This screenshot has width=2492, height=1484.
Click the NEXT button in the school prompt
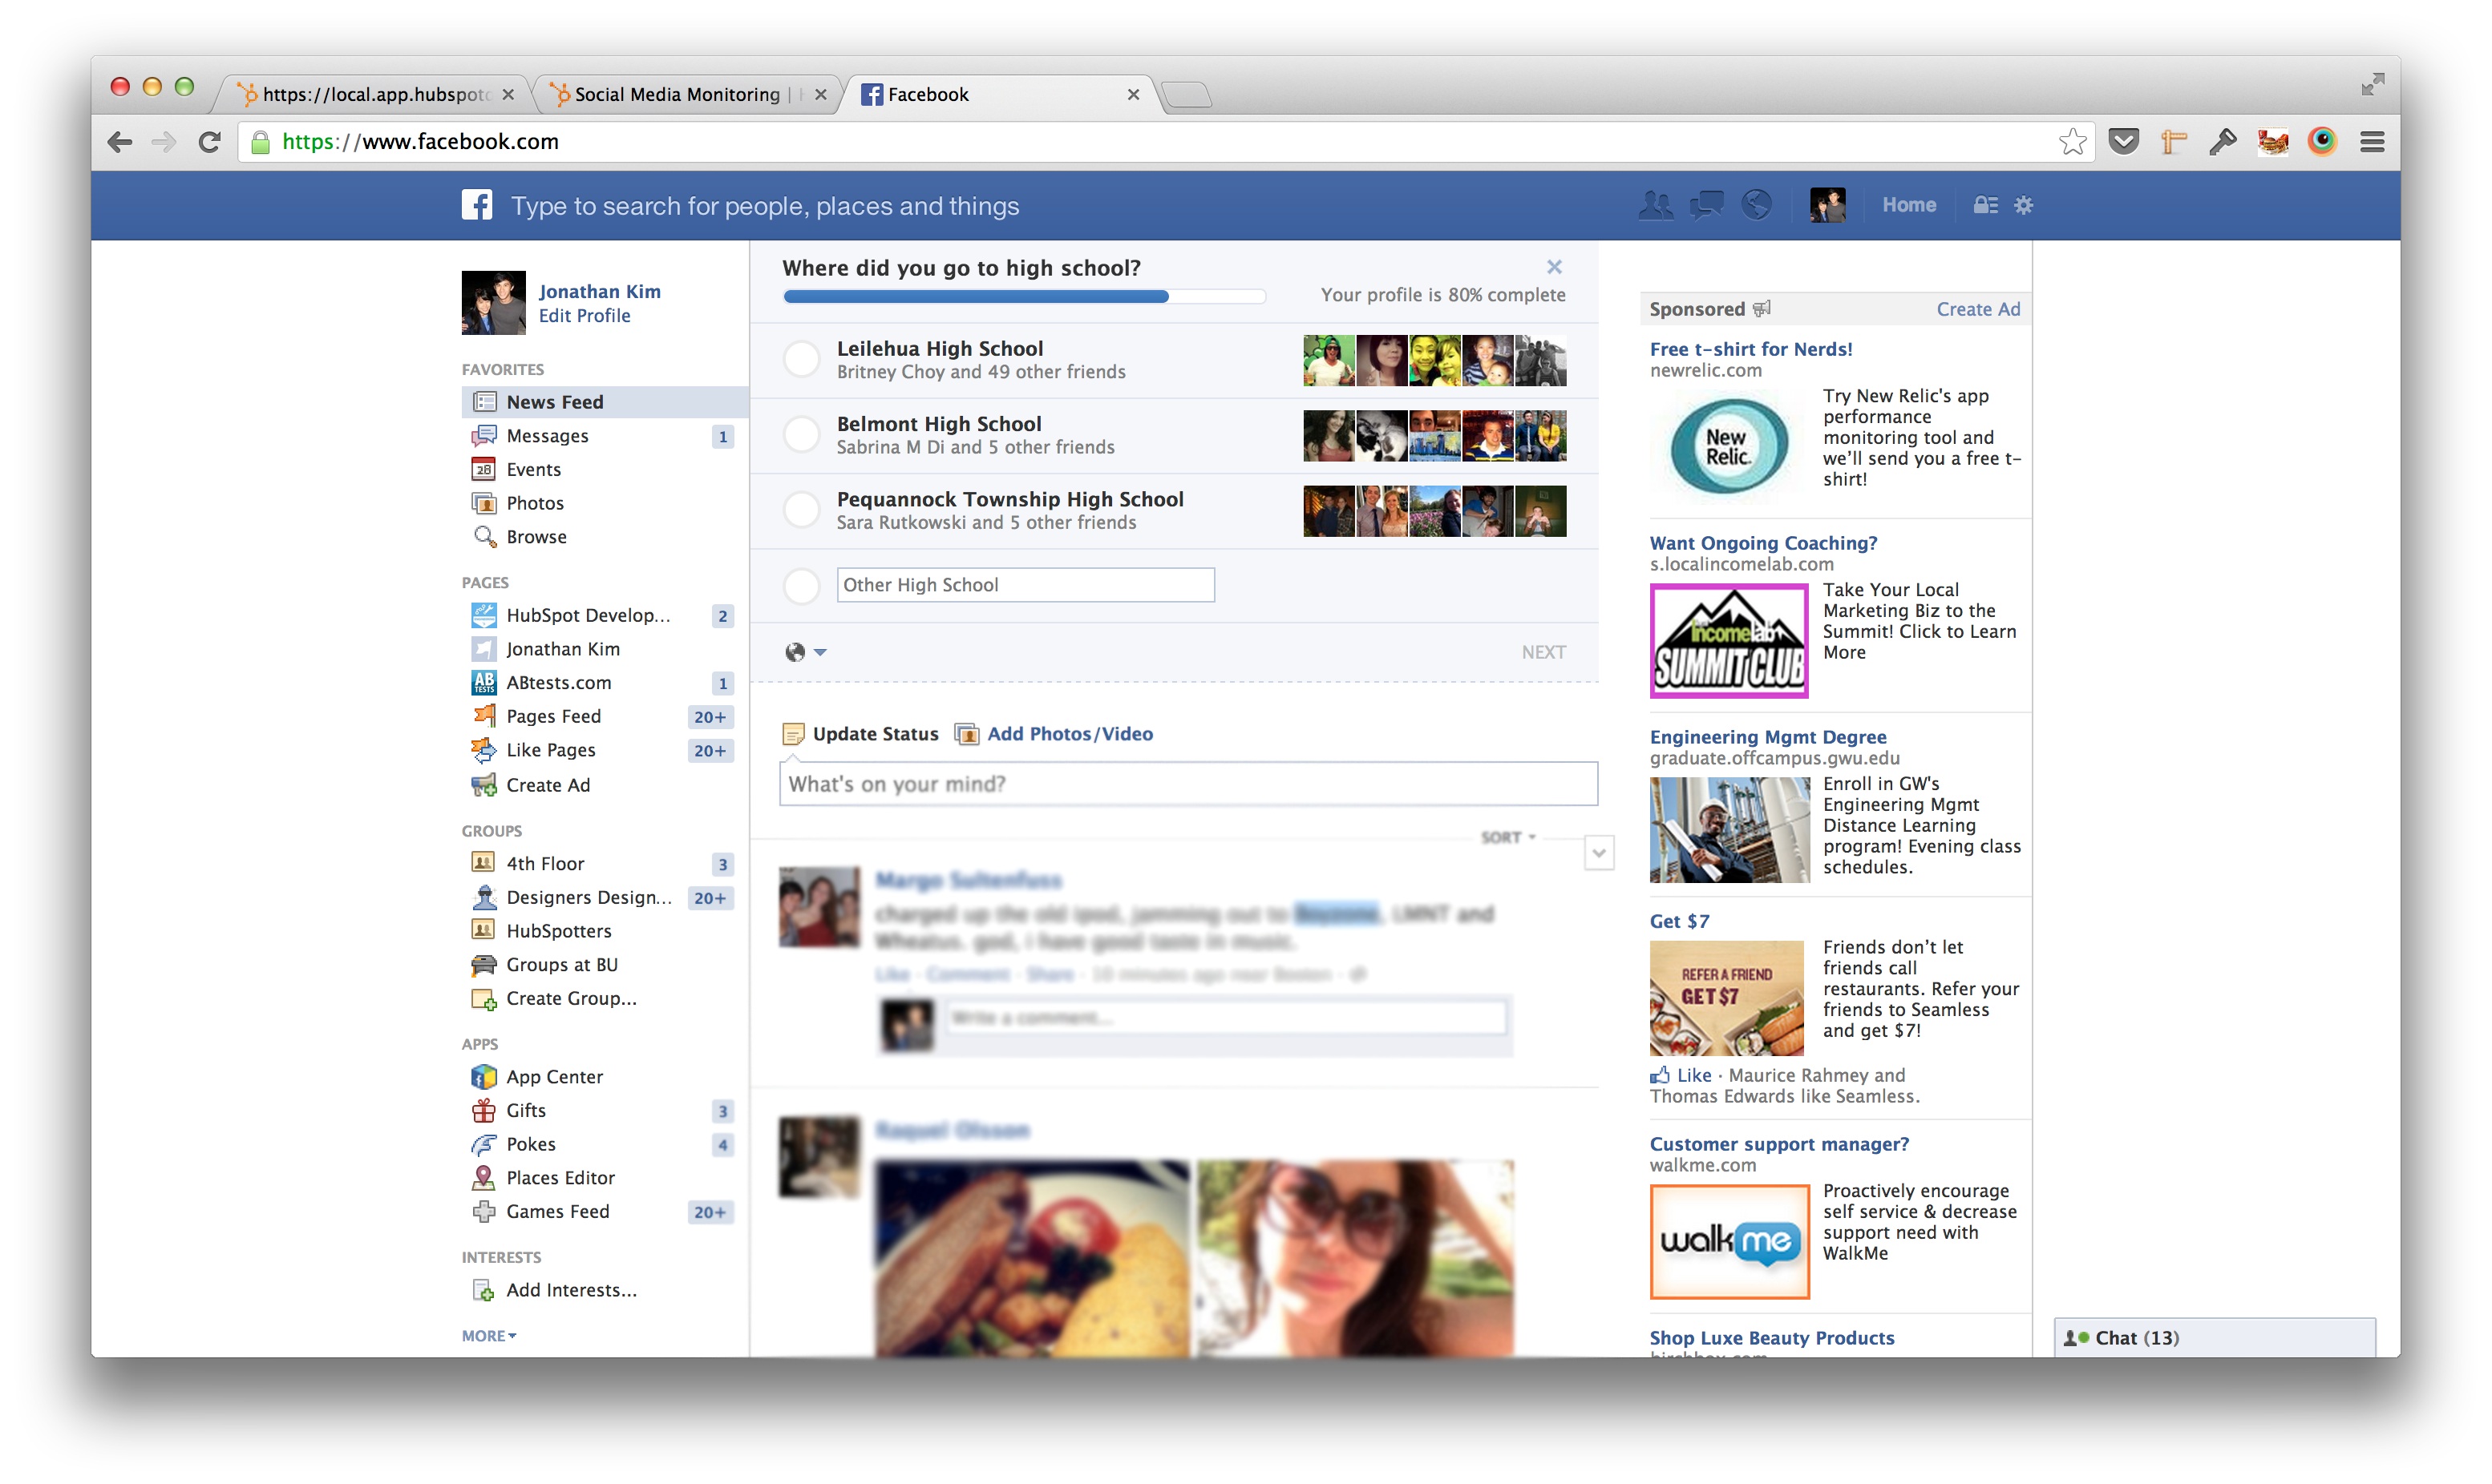click(x=1543, y=652)
